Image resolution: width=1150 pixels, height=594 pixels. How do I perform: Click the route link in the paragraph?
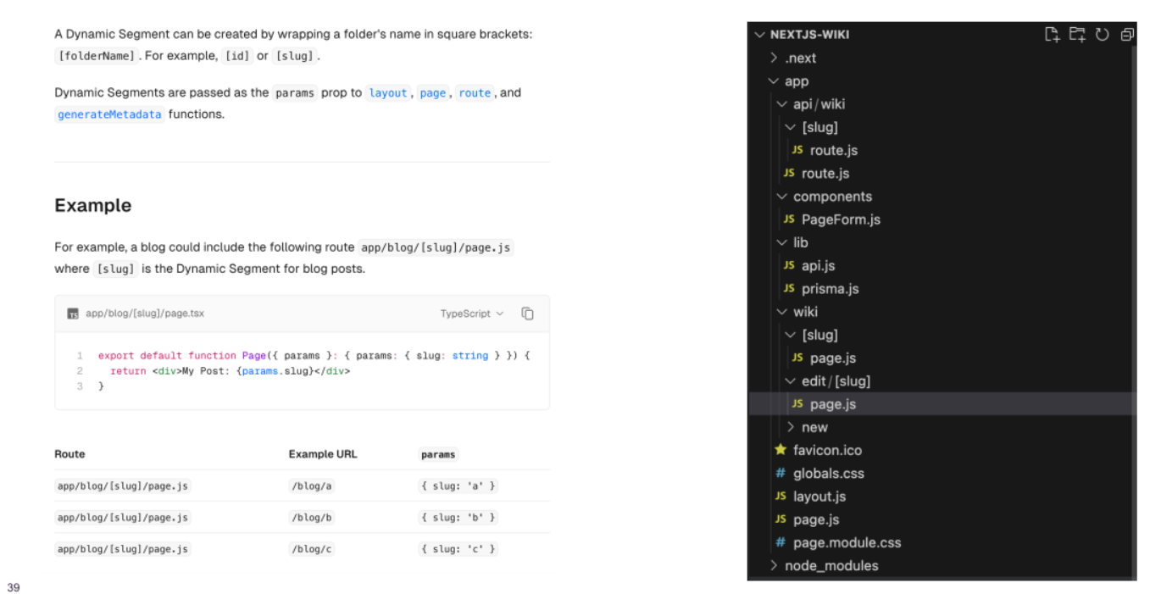(475, 93)
